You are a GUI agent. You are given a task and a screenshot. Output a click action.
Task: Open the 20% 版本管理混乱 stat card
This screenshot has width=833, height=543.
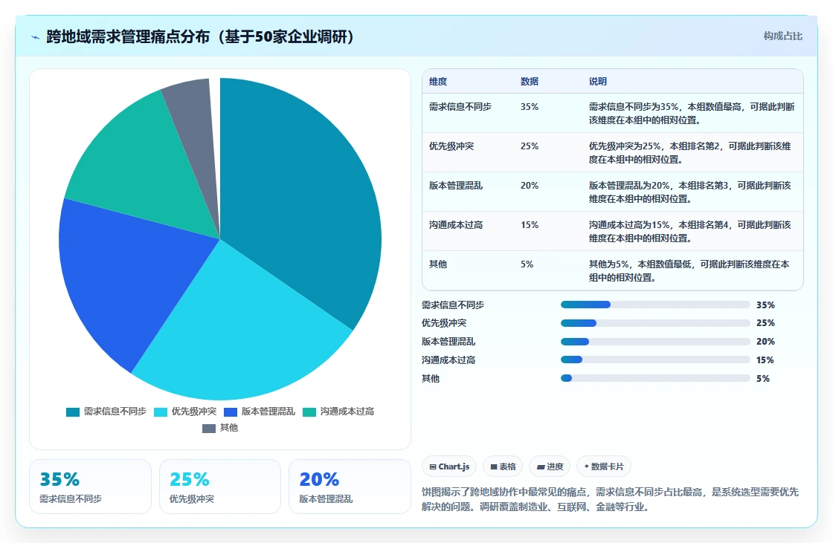350,487
